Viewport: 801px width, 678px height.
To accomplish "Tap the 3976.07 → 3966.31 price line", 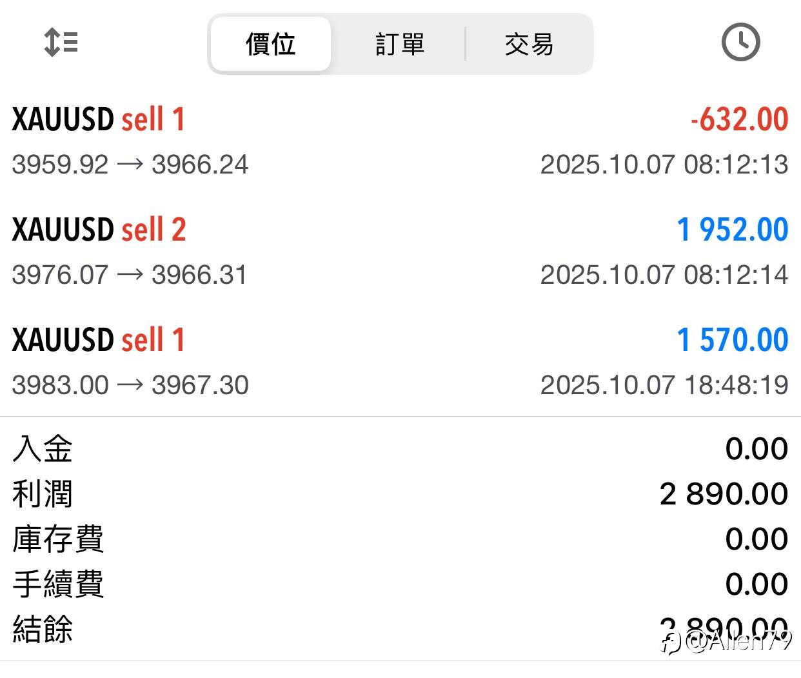I will tap(129, 275).
